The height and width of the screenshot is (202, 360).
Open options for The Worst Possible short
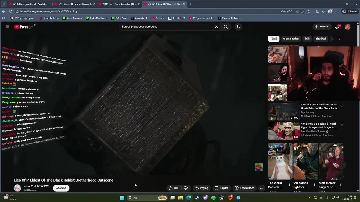[289, 185]
